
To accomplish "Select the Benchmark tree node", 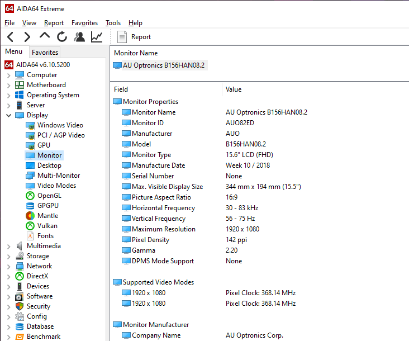I will tap(38, 337).
